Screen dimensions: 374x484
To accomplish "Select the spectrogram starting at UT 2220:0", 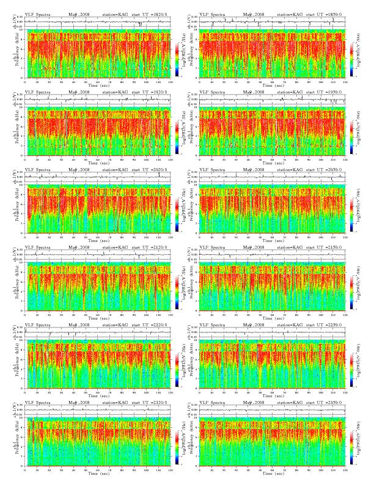I will [98, 364].
